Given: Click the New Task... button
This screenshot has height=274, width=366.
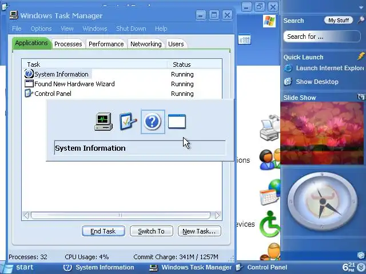Looking at the screenshot, I should click(x=200, y=231).
